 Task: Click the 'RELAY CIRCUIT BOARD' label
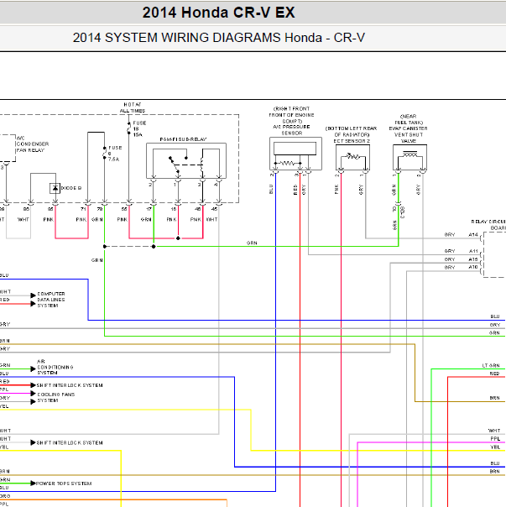tap(489, 225)
